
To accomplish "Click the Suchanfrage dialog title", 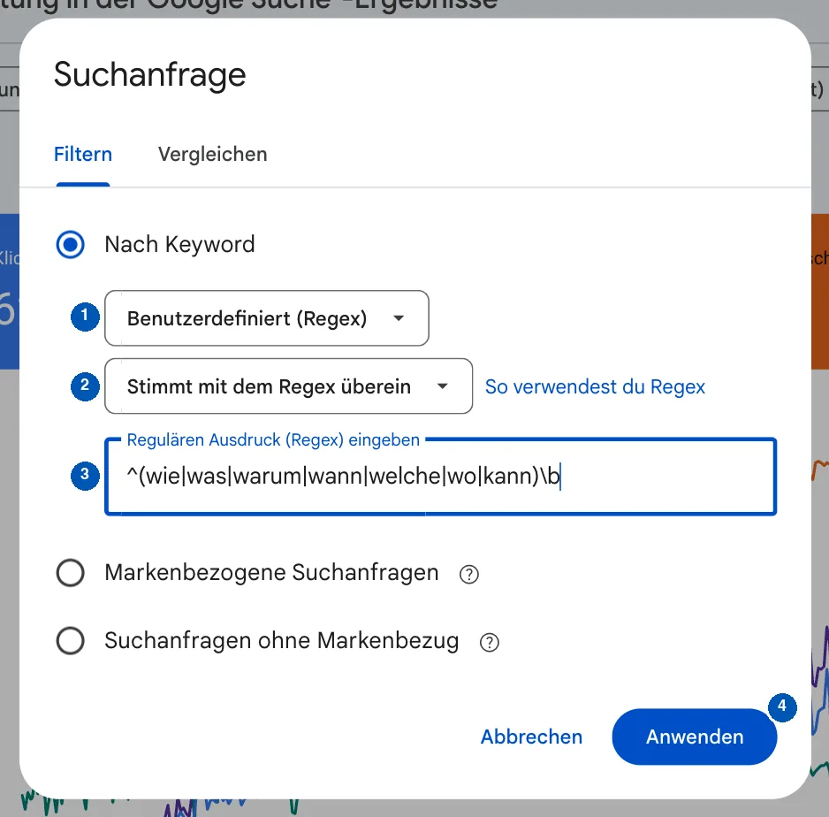I will 150,74.
